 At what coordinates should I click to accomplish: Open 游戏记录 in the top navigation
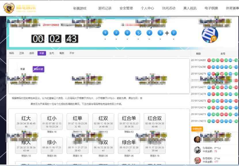click(x=105, y=8)
